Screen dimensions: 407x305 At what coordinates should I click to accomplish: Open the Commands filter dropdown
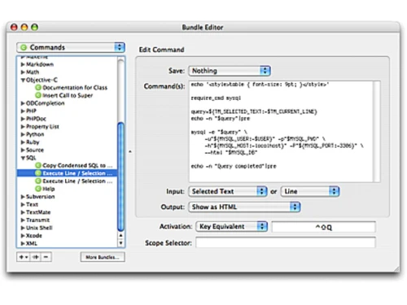pos(71,47)
